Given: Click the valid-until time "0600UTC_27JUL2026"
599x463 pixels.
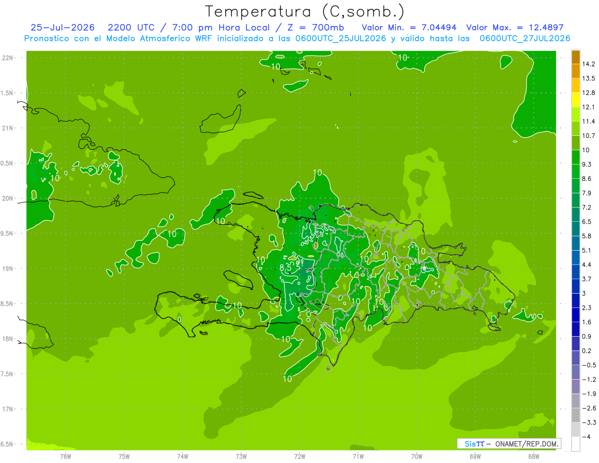Looking at the screenshot, I should click(525, 38).
